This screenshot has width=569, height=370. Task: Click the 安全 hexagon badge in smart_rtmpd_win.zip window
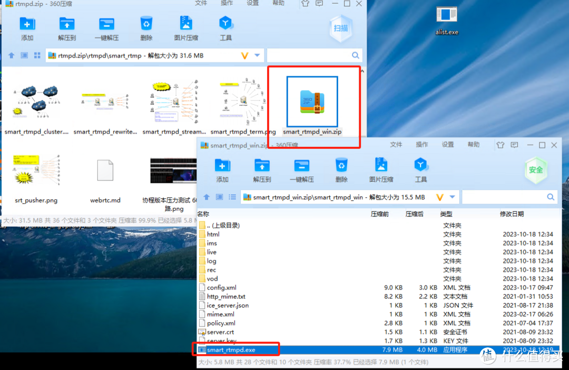[536, 170]
